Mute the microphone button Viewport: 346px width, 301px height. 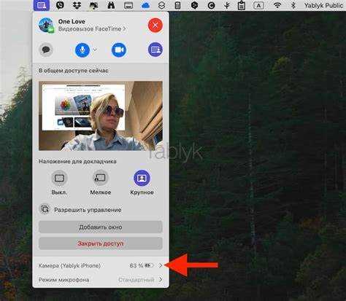[82, 50]
